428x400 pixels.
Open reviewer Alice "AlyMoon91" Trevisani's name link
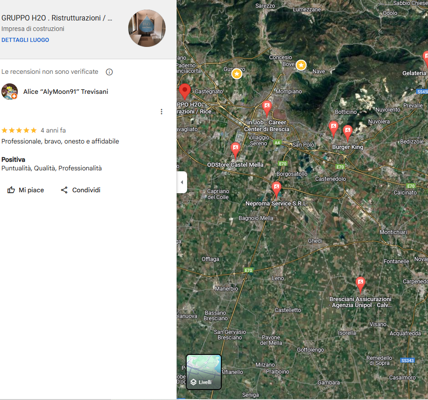[x=66, y=92]
